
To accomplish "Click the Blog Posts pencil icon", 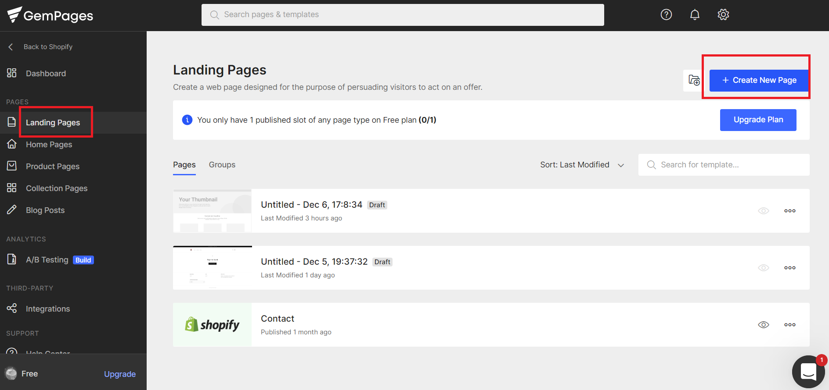I will (x=12, y=209).
